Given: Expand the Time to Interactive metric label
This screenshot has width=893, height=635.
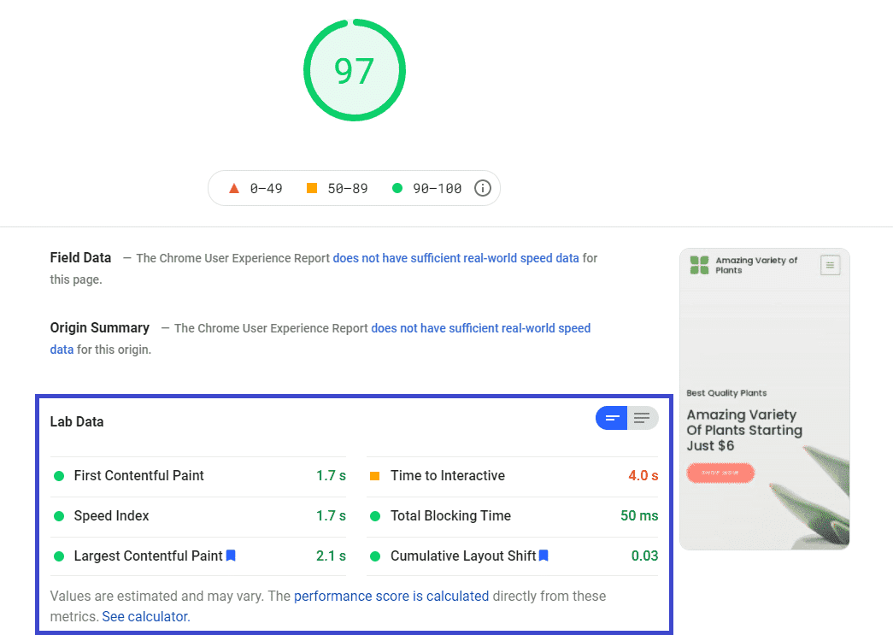Looking at the screenshot, I should point(447,476).
